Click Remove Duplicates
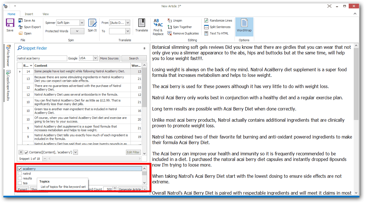Image resolution: width=365 pixels, height=203 pixels. pyautogui.click(x=183, y=33)
